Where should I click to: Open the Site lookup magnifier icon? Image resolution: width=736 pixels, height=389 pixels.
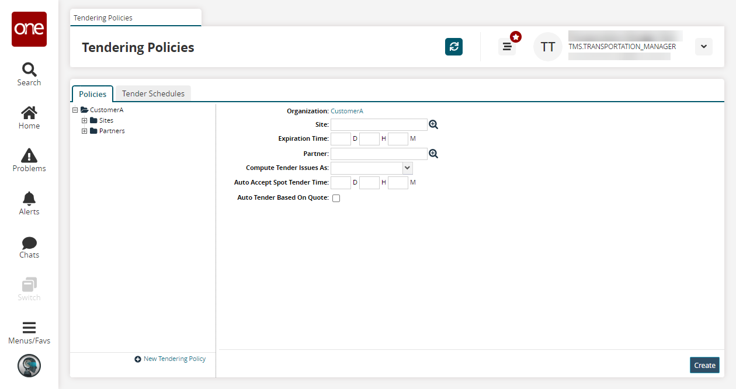tap(433, 124)
